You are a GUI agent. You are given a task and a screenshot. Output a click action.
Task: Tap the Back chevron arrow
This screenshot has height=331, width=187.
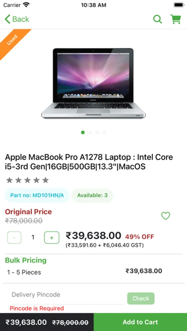pyautogui.click(x=7, y=19)
